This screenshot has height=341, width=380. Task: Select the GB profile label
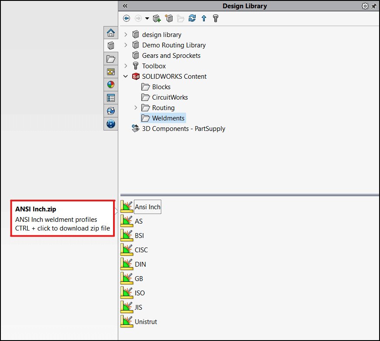point(139,278)
